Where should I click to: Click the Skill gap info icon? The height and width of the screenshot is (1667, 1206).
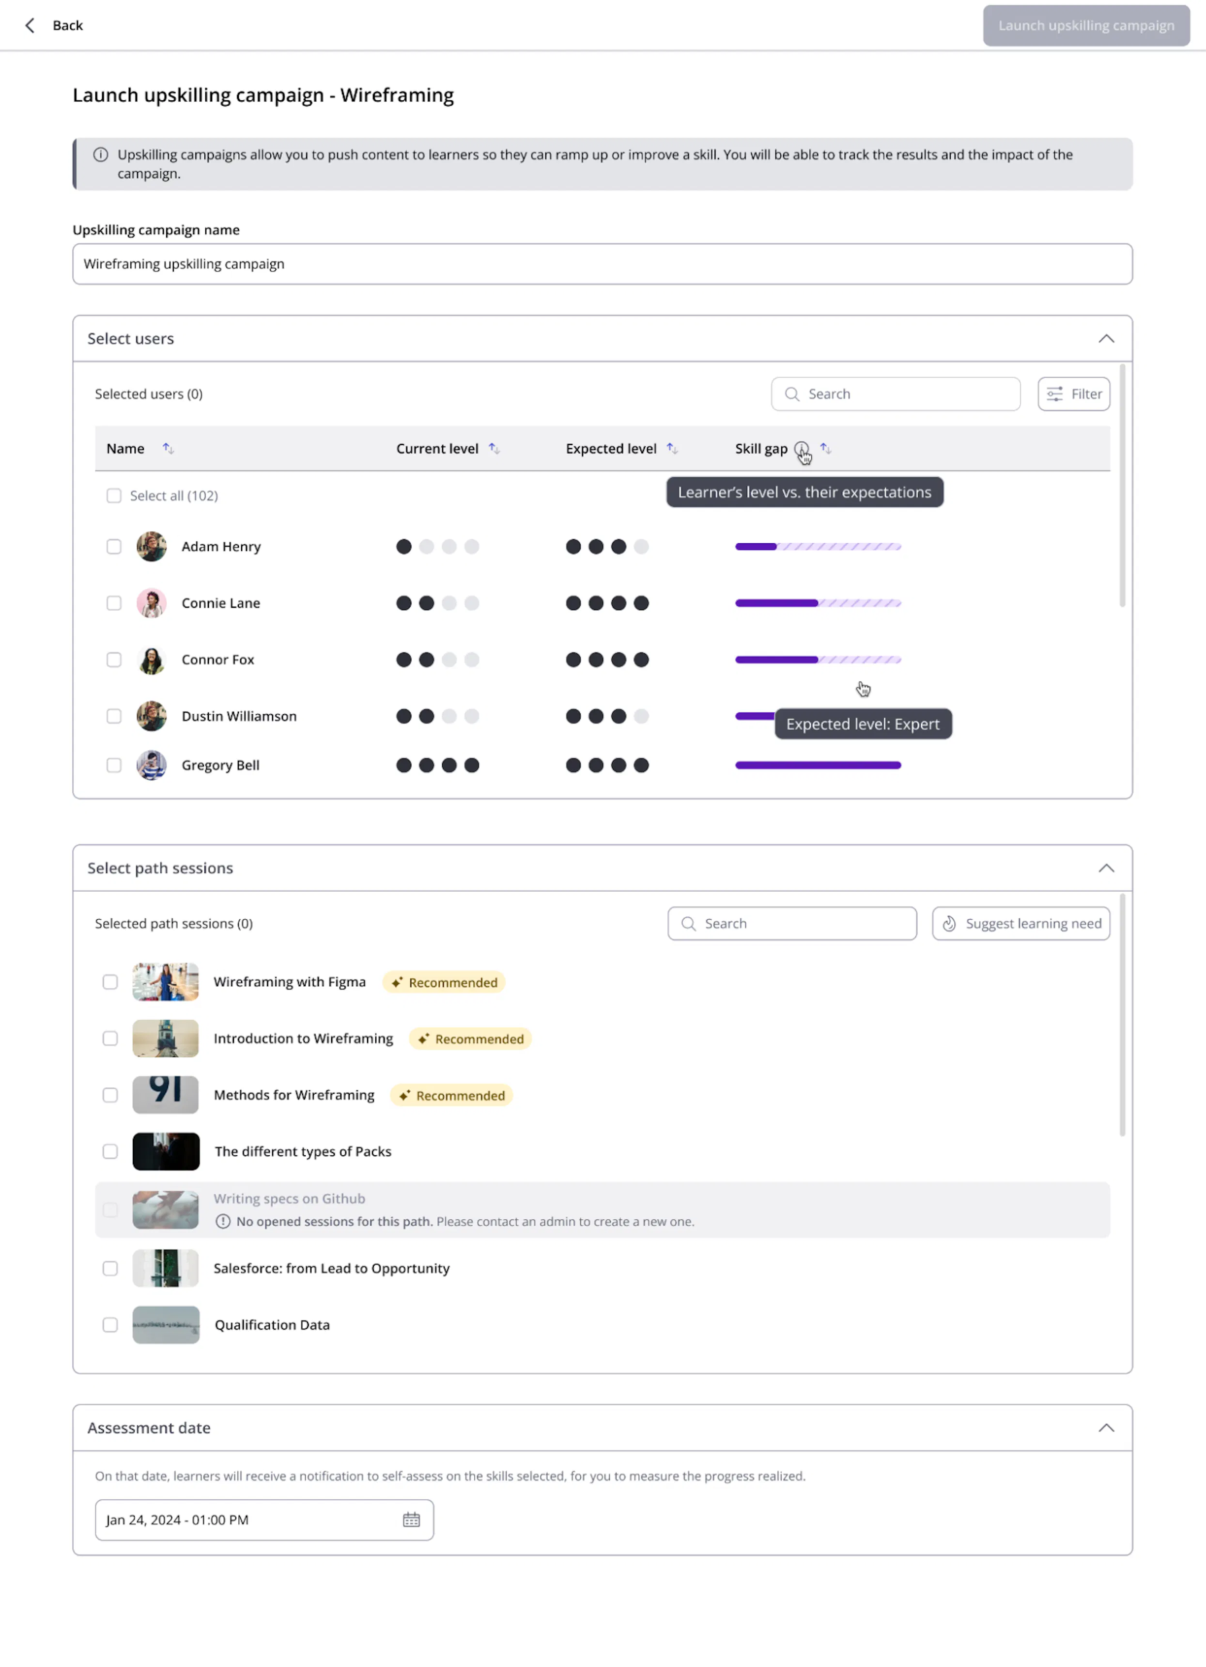(x=802, y=448)
